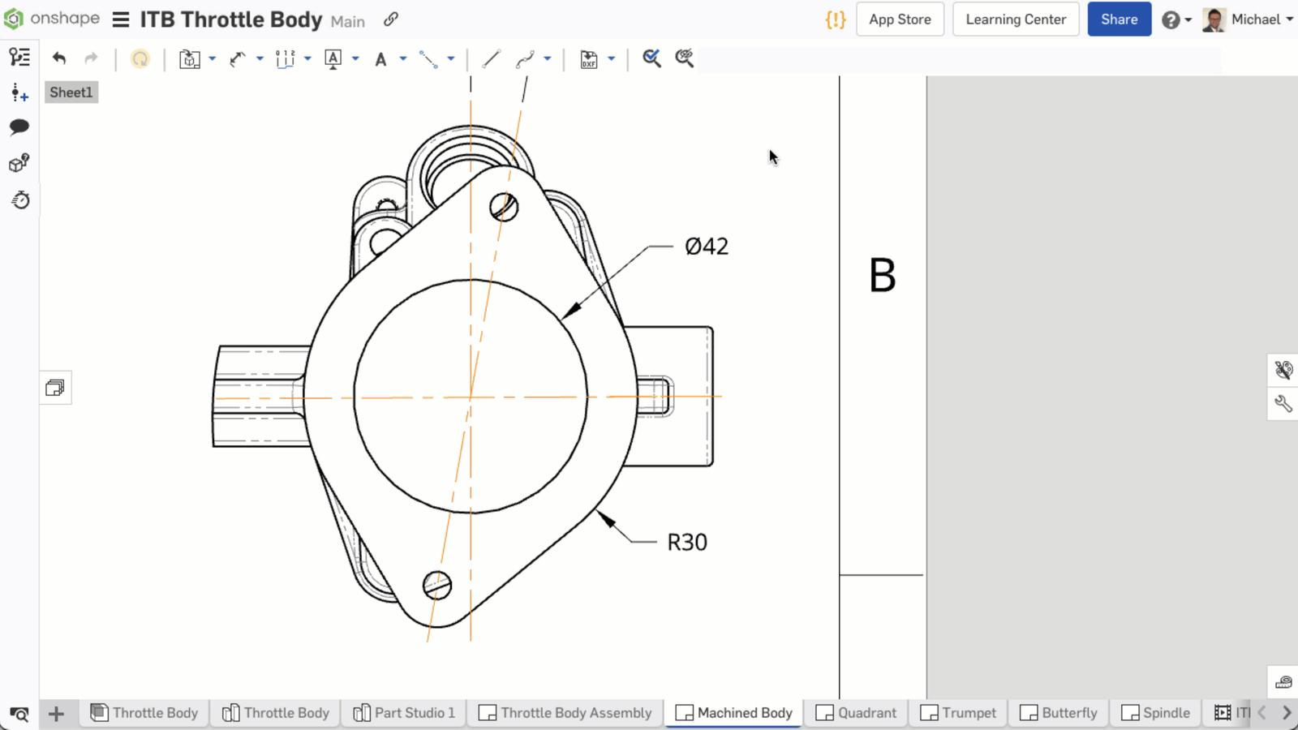Select the Line sketch tool
This screenshot has height=730, width=1298.
pyautogui.click(x=491, y=58)
